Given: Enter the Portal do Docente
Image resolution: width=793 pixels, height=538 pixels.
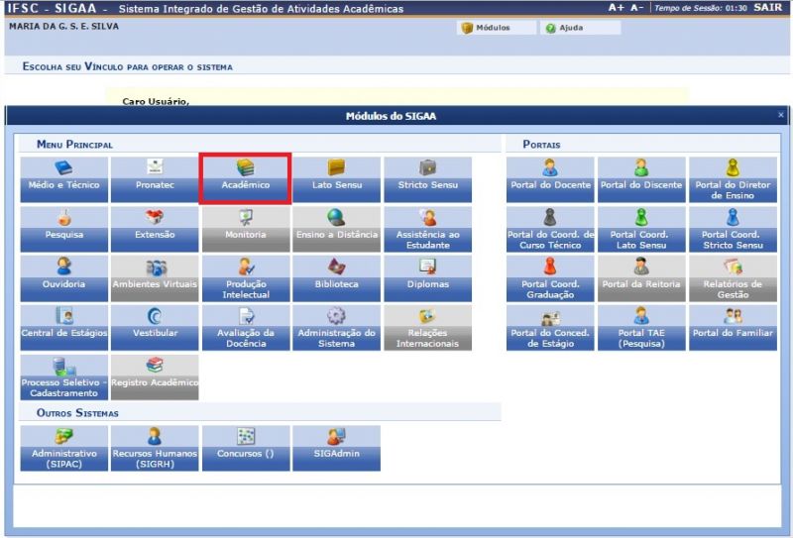Looking at the screenshot, I should [x=550, y=179].
